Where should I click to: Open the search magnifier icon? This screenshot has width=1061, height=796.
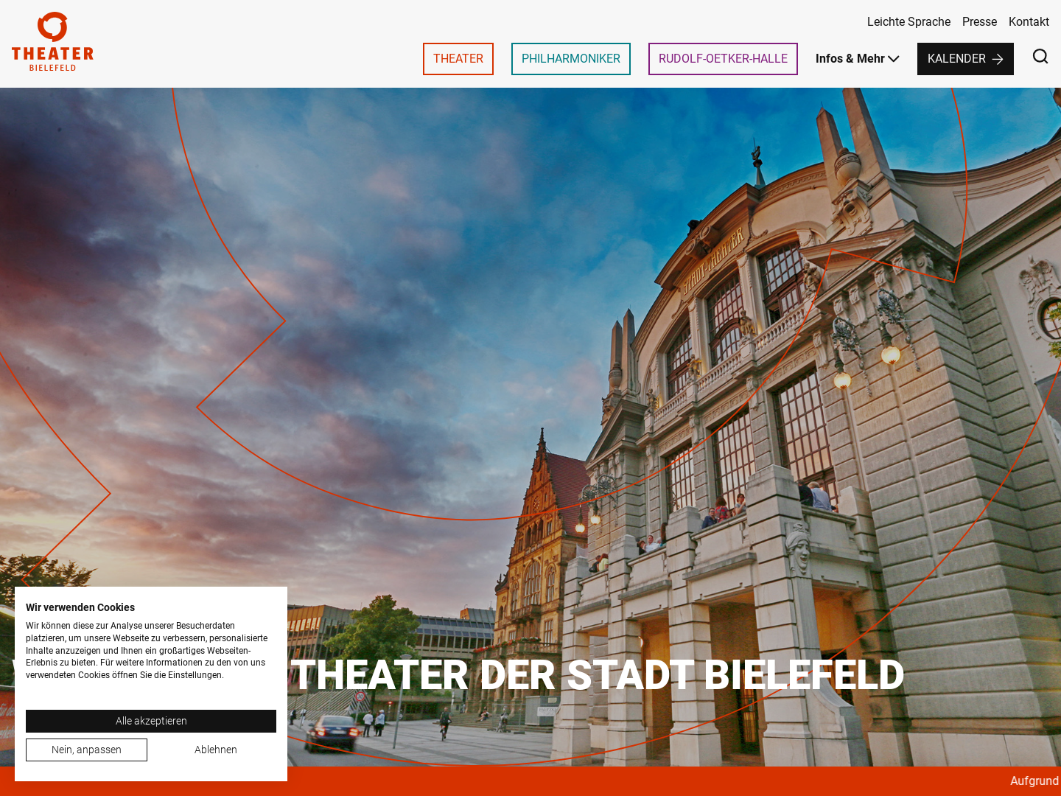(1040, 57)
